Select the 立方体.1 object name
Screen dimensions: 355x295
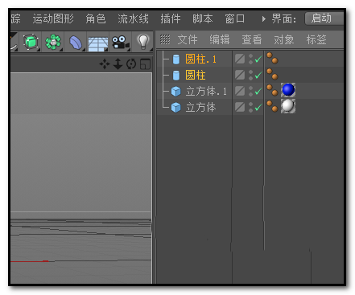click(x=206, y=92)
